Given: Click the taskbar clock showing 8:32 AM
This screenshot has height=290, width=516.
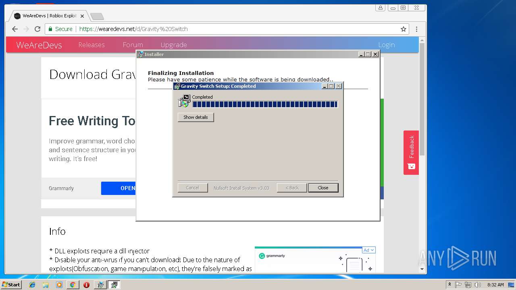Looking at the screenshot, I should point(495,285).
